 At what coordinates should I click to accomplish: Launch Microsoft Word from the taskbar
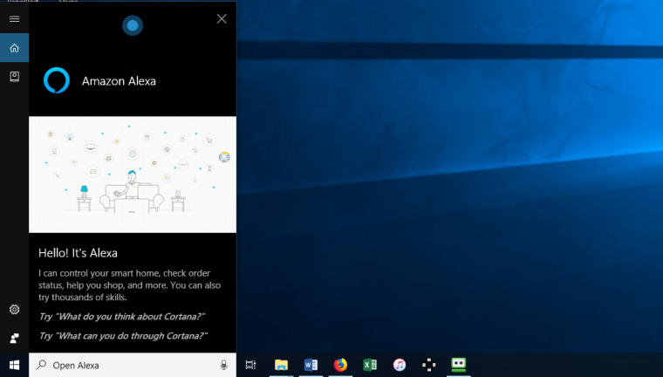pos(311,365)
